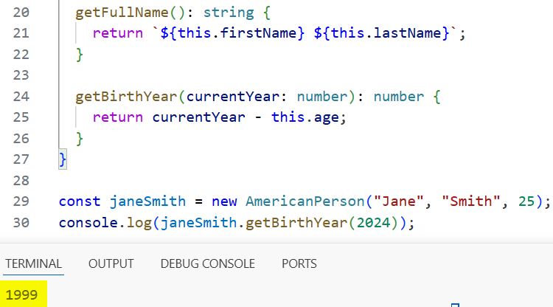Open the OUTPUT tab

pyautogui.click(x=111, y=263)
